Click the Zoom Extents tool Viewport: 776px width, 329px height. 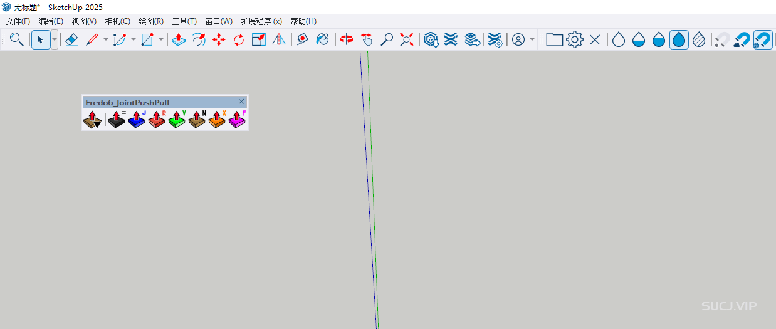pos(407,39)
